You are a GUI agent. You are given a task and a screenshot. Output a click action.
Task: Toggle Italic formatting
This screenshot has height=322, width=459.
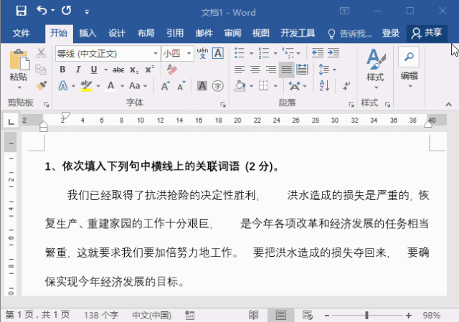click(78, 70)
